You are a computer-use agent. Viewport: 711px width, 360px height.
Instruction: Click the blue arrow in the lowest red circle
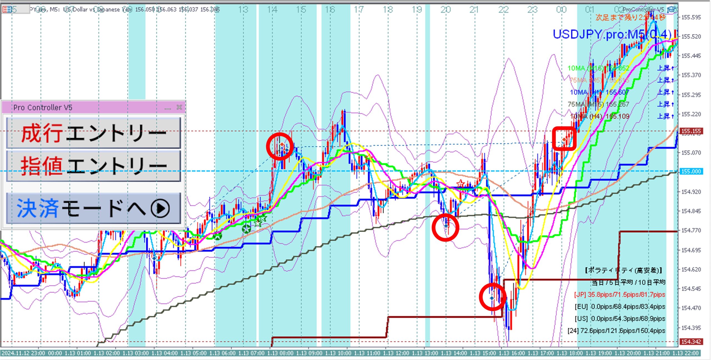click(492, 298)
